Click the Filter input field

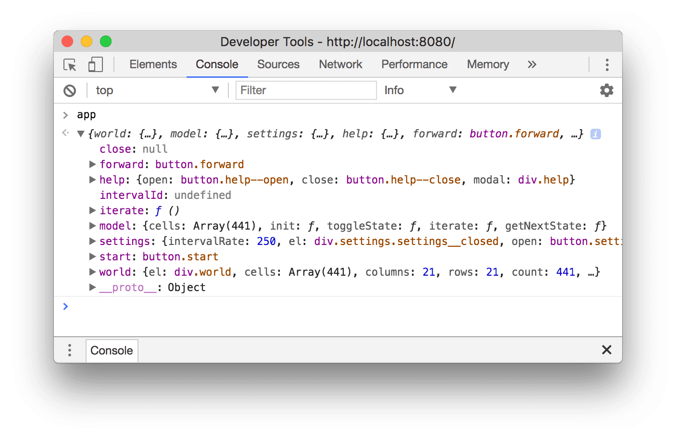click(x=306, y=90)
